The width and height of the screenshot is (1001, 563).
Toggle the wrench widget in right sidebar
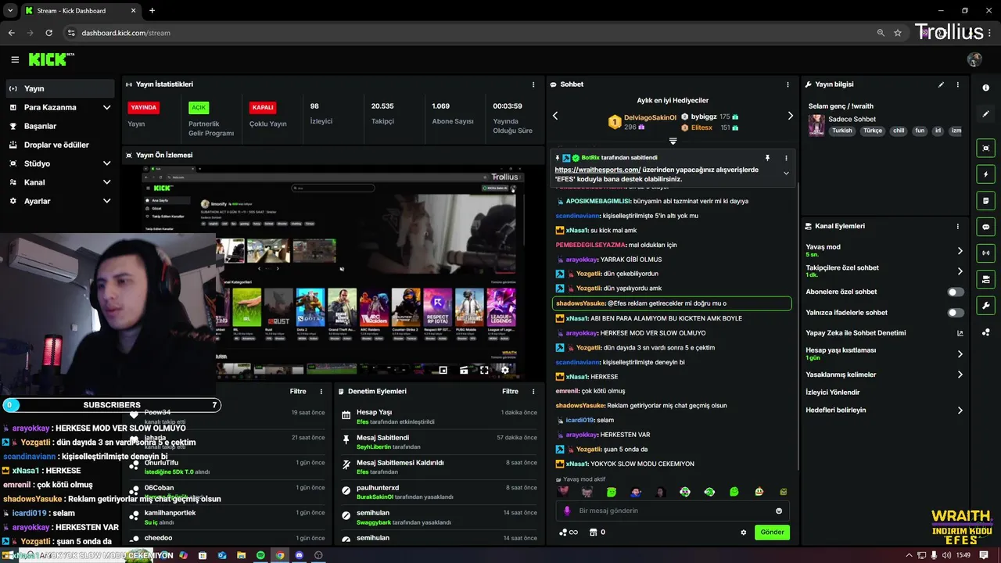point(985,305)
